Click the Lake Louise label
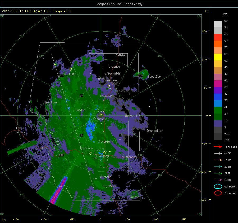The image size is (238, 223). pos(20,130)
